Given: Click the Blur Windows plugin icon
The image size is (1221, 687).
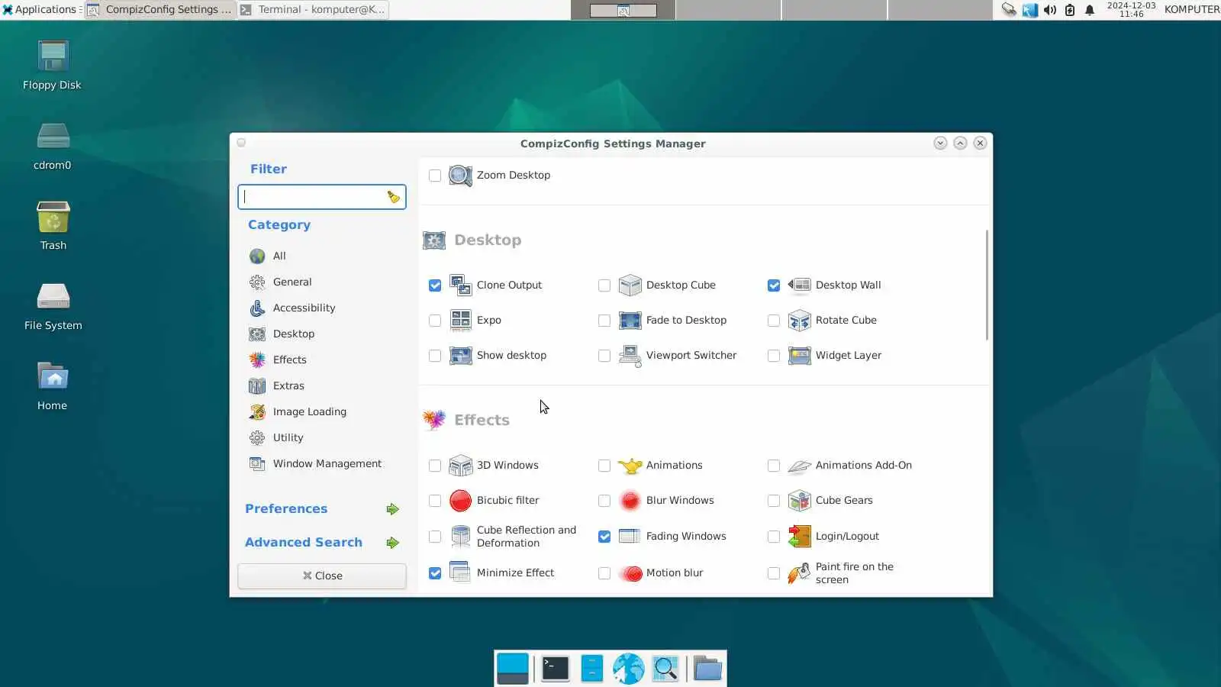Looking at the screenshot, I should tap(630, 500).
